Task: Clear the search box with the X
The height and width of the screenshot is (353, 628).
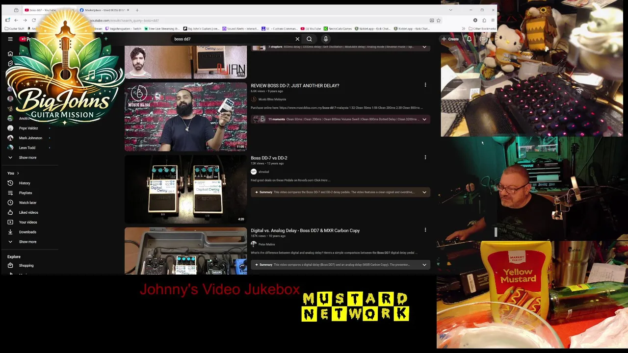Action: click(x=297, y=39)
